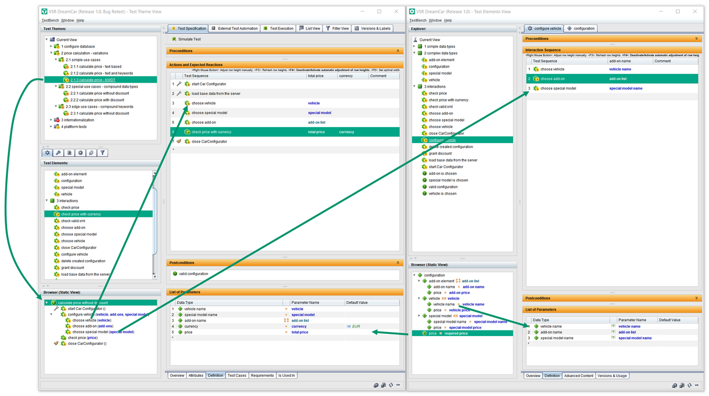Screen dimensions: 709x396
Task: Click the VSR DreamCar app icon in Test Elements View title bar
Action: coord(412,11)
